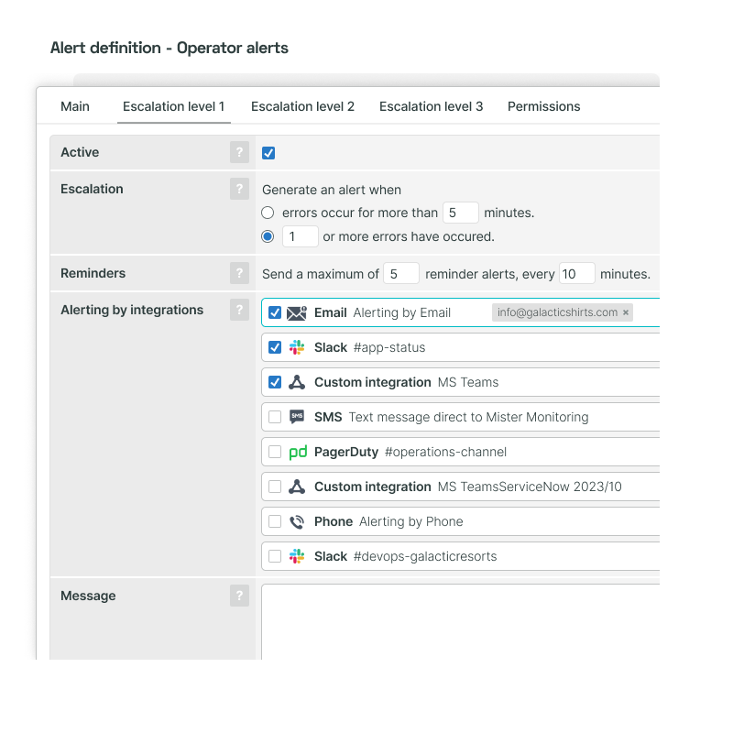Open the Escalation level 2 tab

302,106
